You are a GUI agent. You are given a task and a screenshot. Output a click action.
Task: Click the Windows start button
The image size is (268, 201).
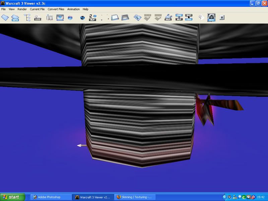coord(13,197)
